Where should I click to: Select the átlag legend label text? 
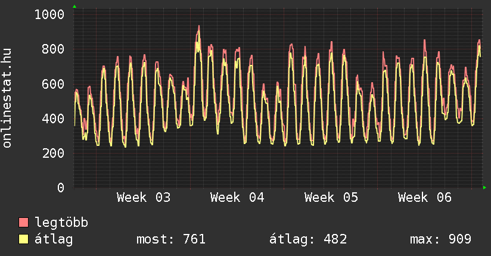[54, 239]
